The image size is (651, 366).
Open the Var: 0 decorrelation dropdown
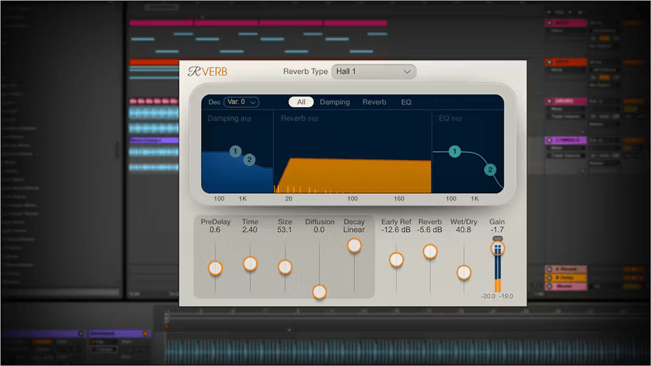[x=241, y=102]
